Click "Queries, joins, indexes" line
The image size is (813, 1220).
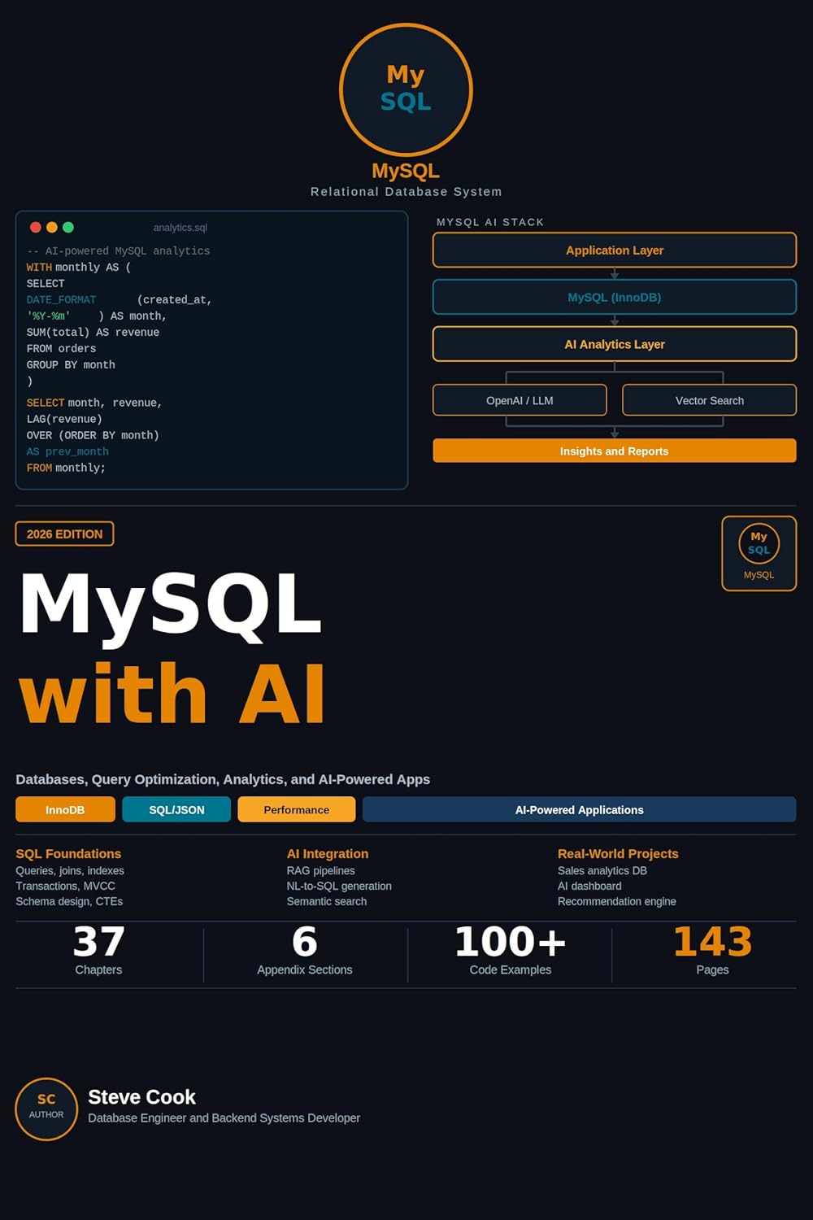[x=70, y=871]
